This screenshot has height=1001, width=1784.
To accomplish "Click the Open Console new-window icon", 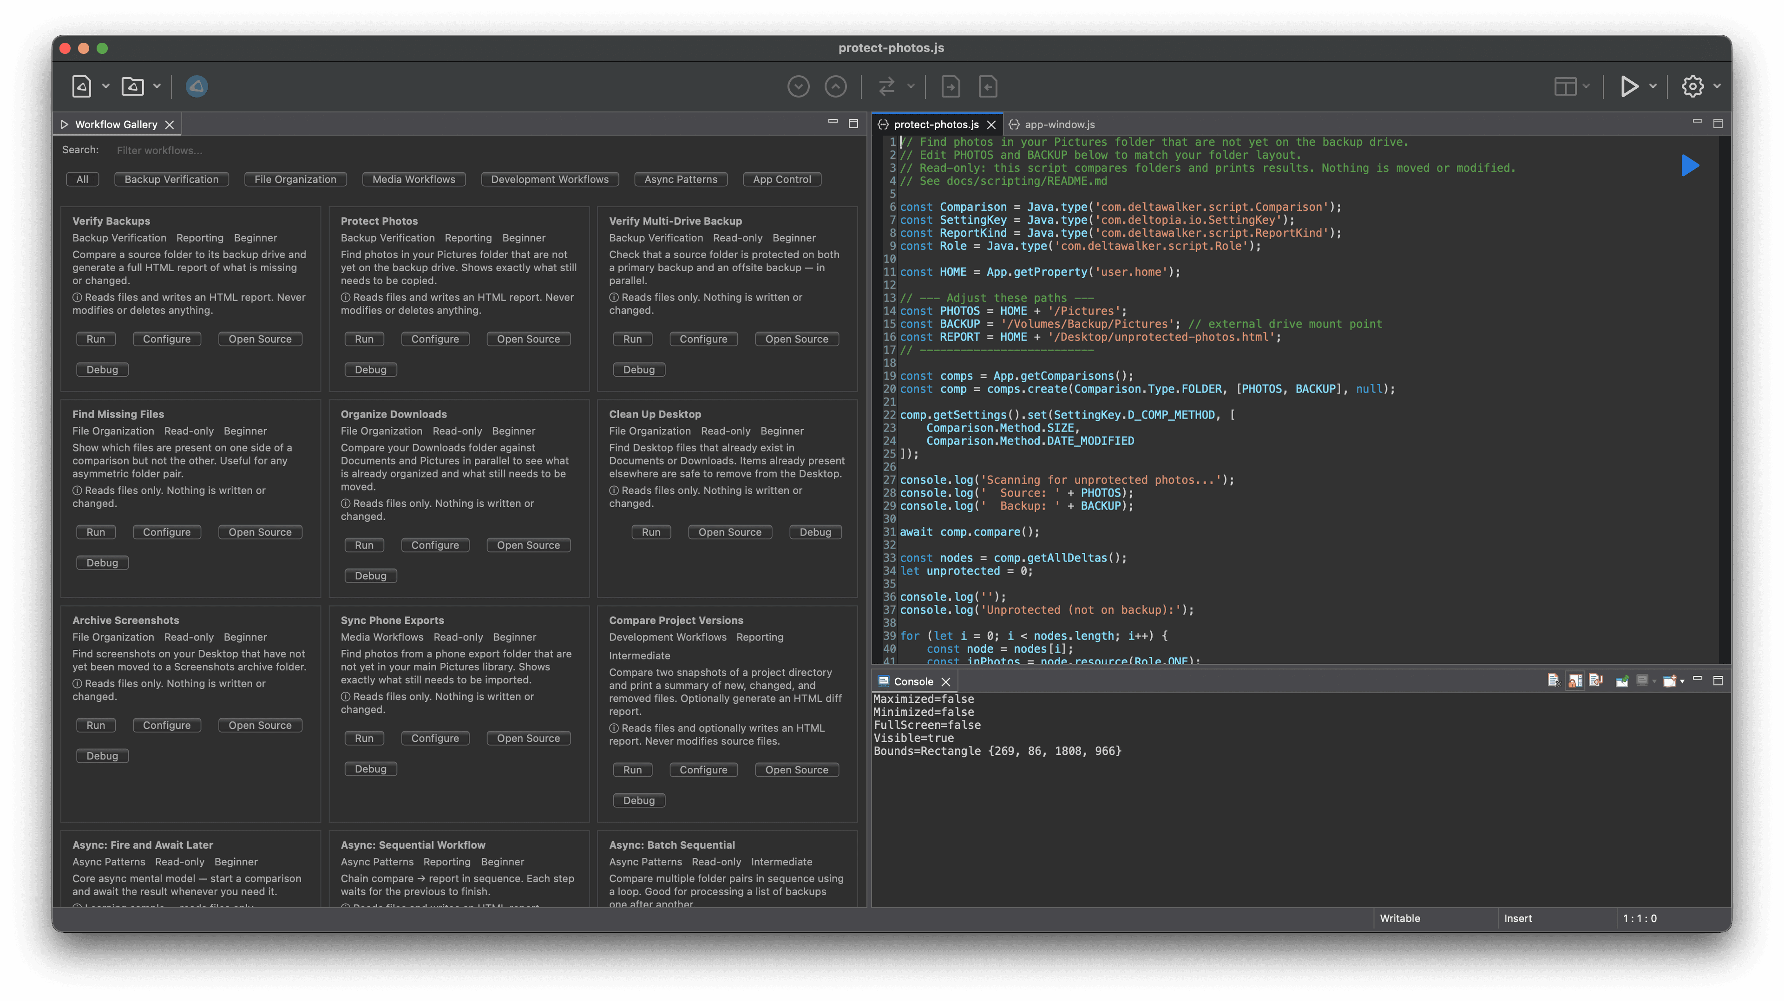I will 1670,680.
